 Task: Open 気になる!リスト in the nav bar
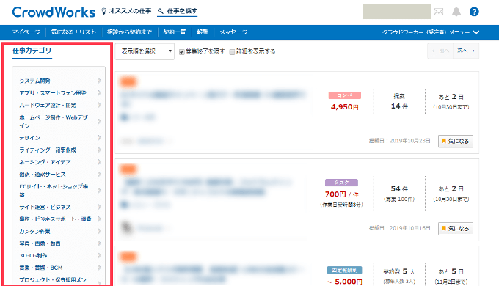pyautogui.click(x=73, y=32)
